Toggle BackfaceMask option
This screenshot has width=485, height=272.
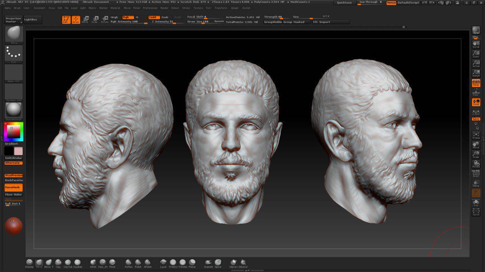click(x=14, y=180)
